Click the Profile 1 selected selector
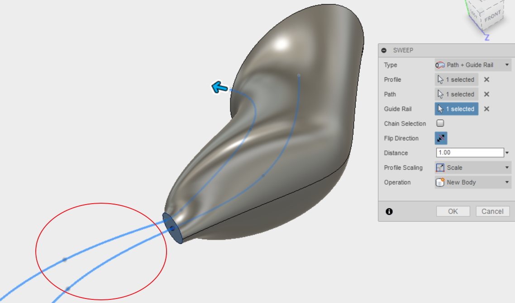The image size is (515, 303). [x=457, y=79]
